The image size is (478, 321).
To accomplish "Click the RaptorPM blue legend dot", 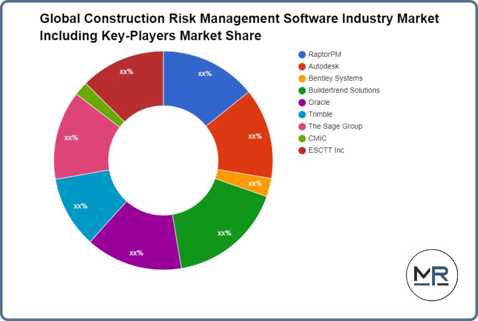I will coord(302,55).
